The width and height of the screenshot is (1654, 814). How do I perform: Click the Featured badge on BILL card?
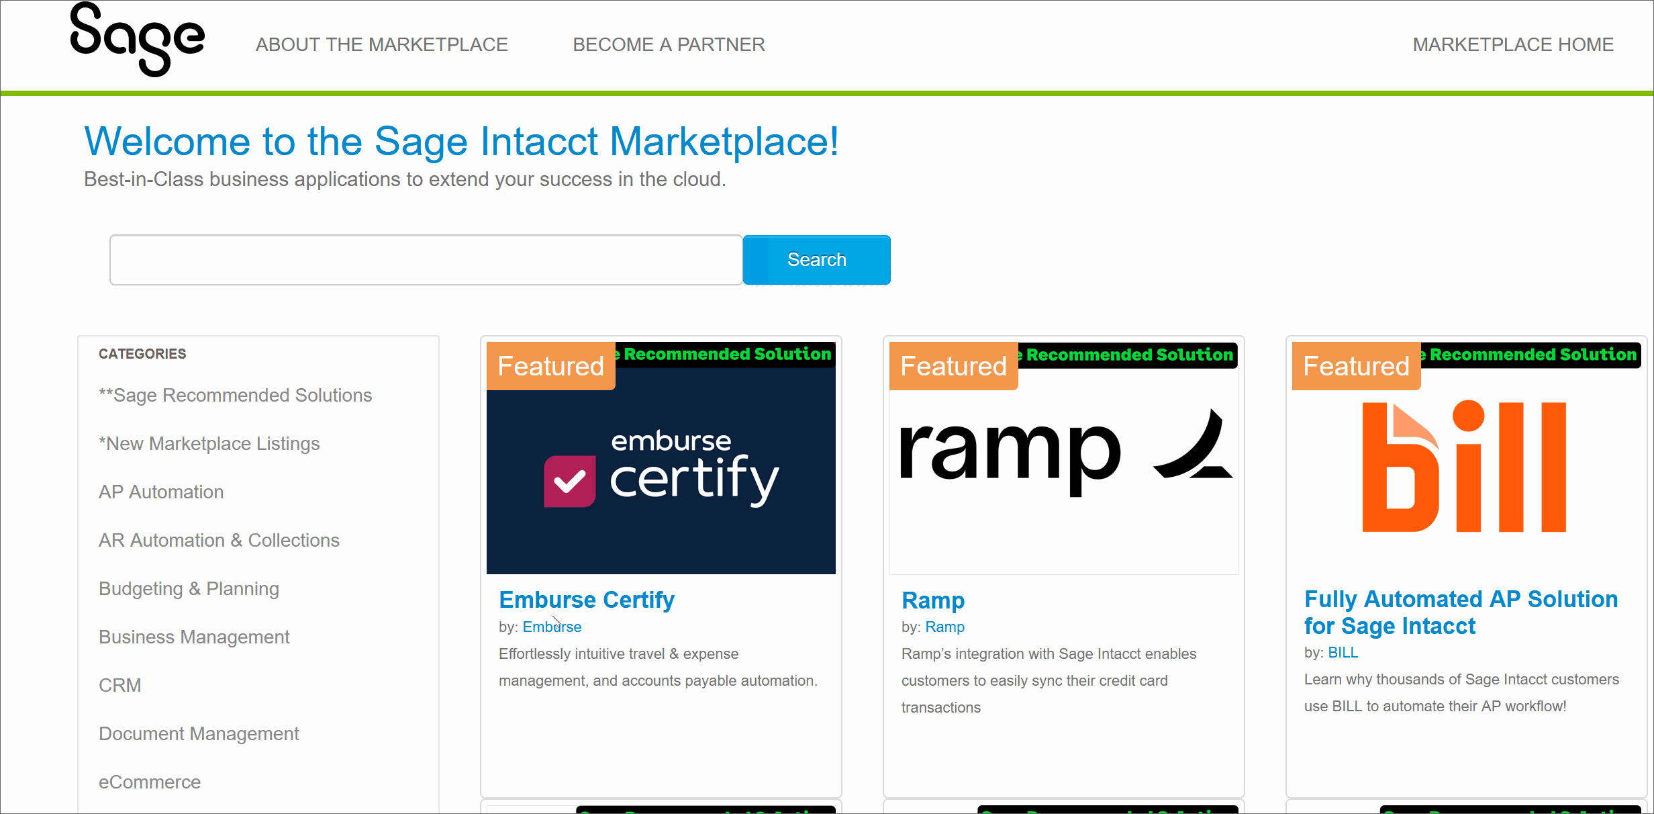coord(1357,366)
